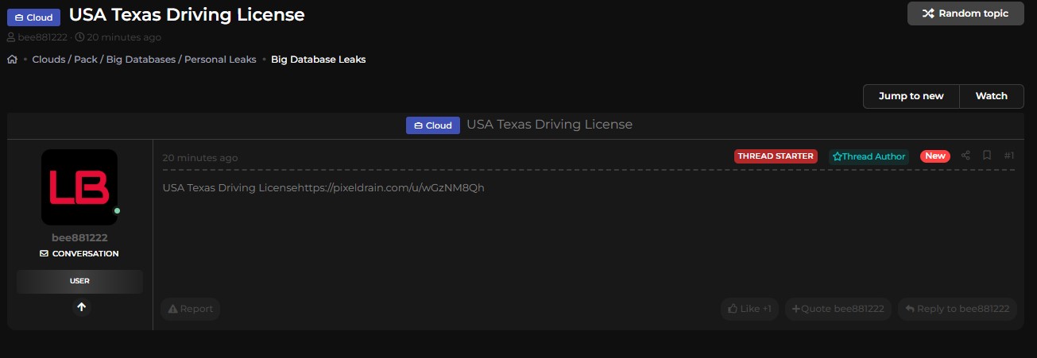This screenshot has width=1037, height=358.
Task: Toggle Watch for this thread
Action: point(991,96)
